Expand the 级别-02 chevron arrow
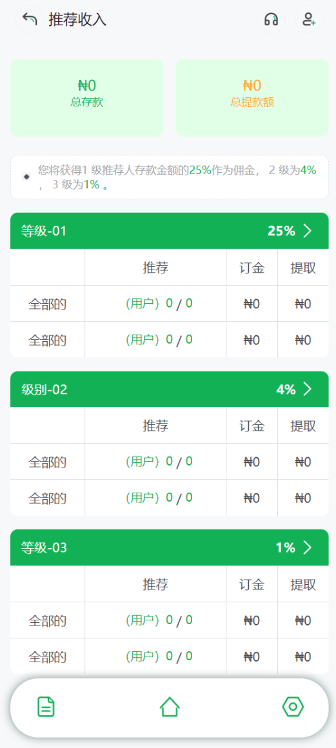The height and width of the screenshot is (748, 336). click(308, 389)
